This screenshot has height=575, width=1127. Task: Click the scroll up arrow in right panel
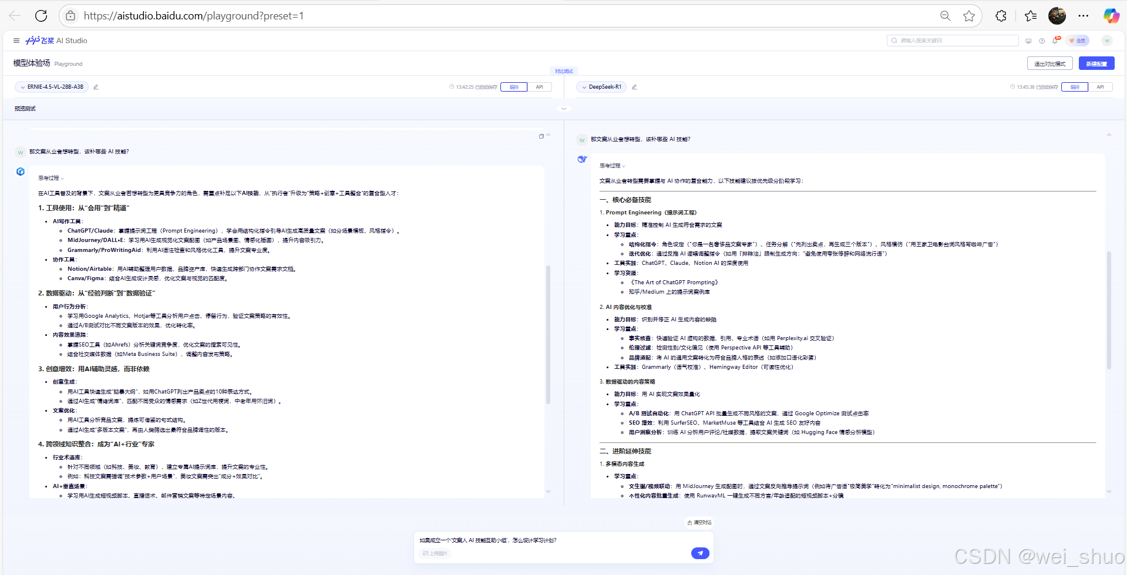point(1109,135)
